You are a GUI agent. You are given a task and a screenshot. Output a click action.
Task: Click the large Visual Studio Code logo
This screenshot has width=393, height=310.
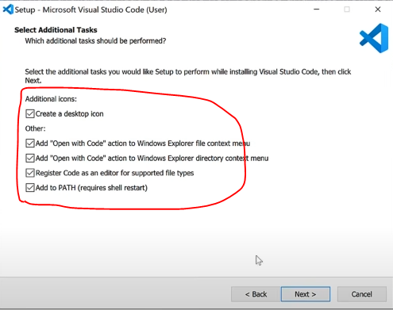(x=374, y=38)
